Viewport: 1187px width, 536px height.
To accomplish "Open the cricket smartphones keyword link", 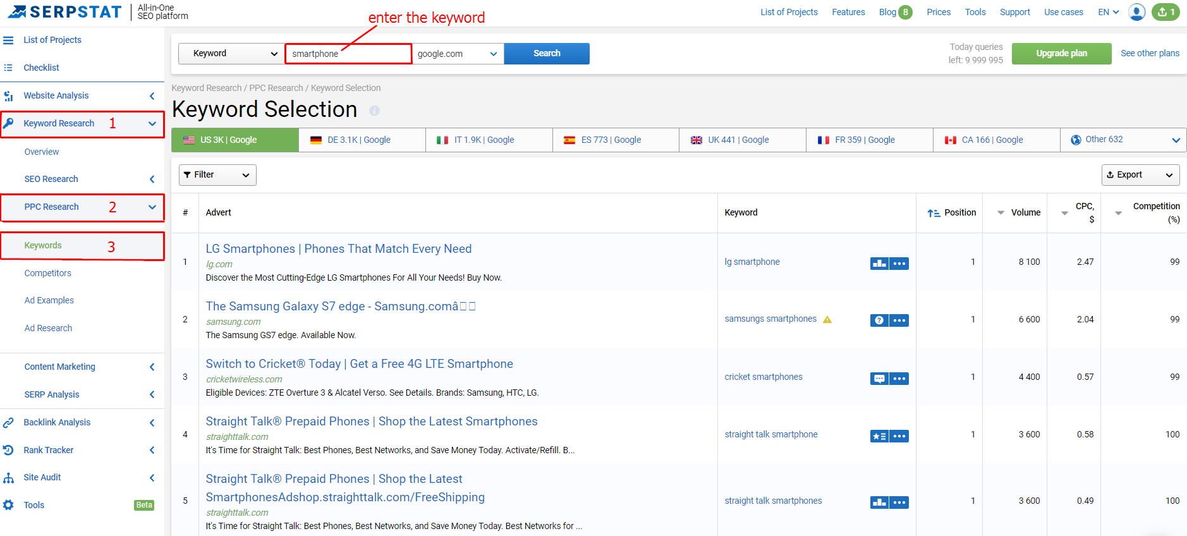I will point(764,377).
